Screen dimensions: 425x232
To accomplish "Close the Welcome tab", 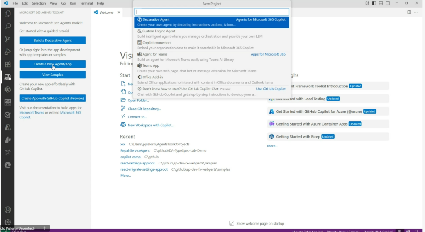I will [x=119, y=12].
